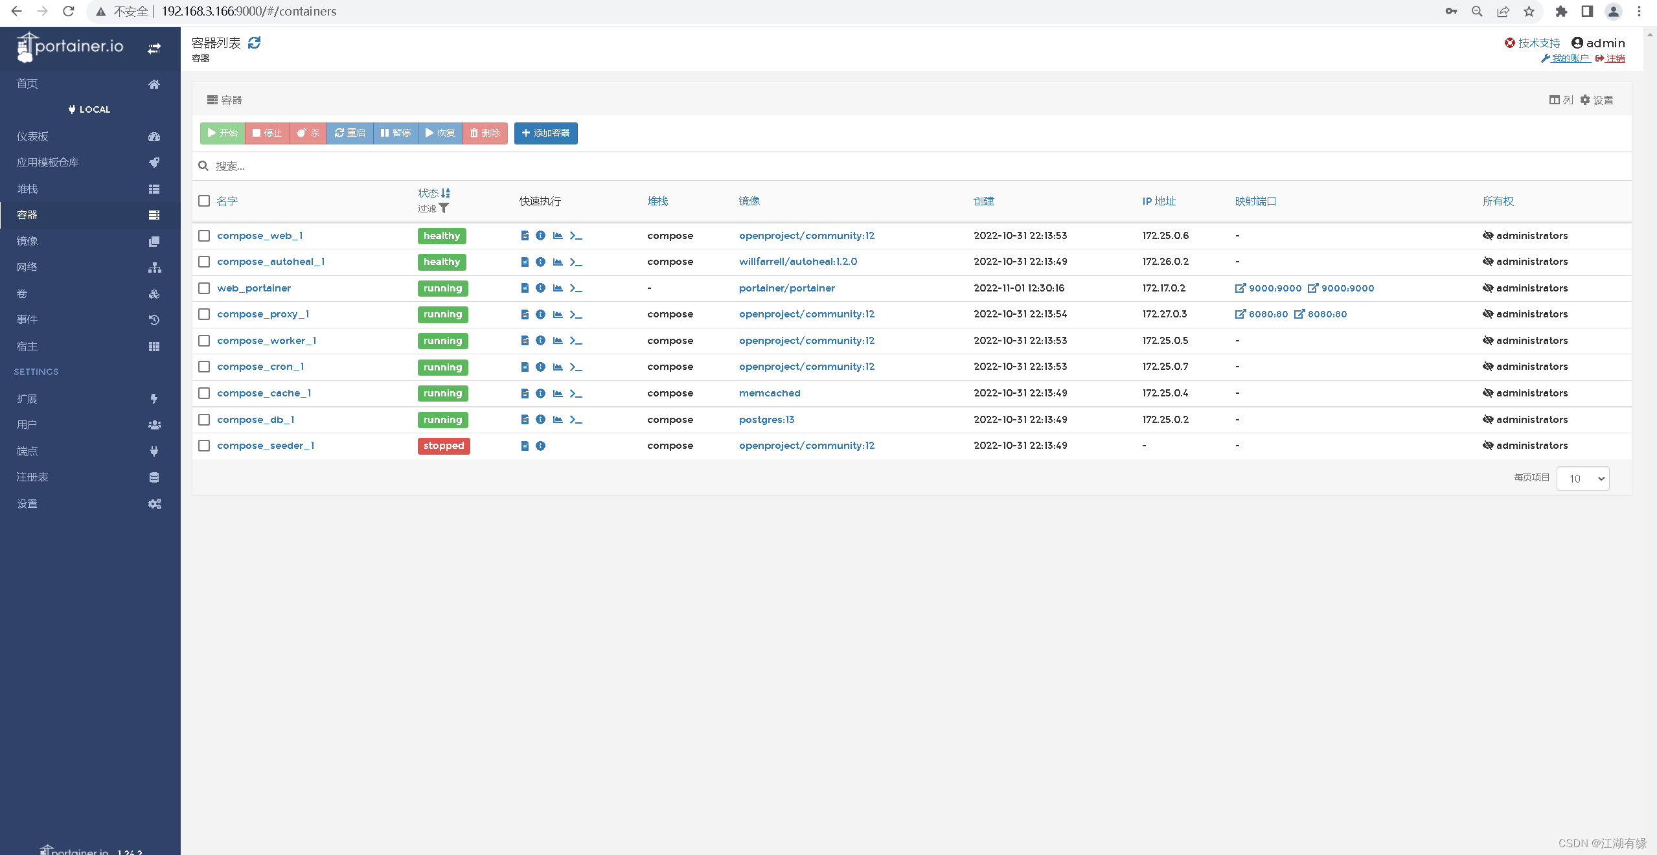Check the compose_autoheal_1 row checkbox

coord(204,262)
